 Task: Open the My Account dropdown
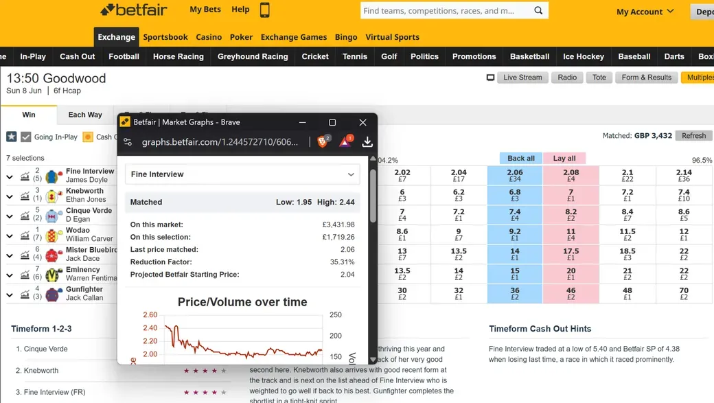tap(645, 12)
